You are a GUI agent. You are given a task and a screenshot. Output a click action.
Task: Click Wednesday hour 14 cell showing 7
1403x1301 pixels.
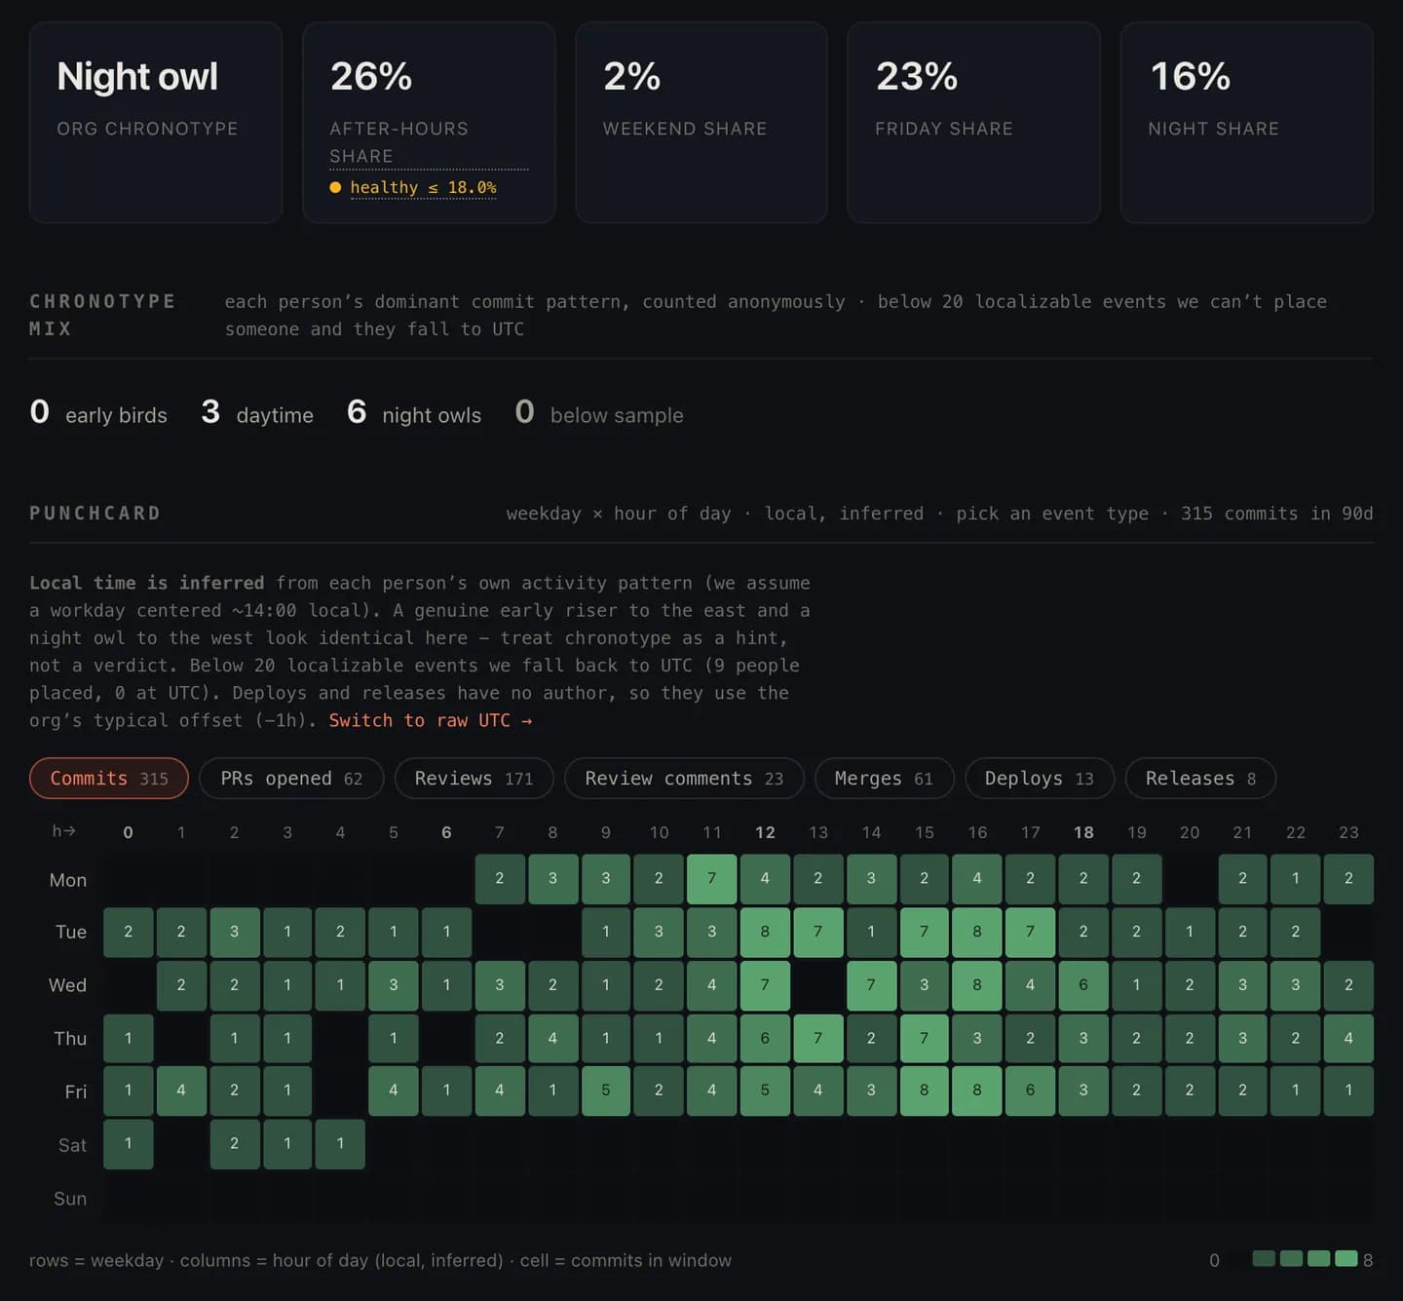(871, 985)
